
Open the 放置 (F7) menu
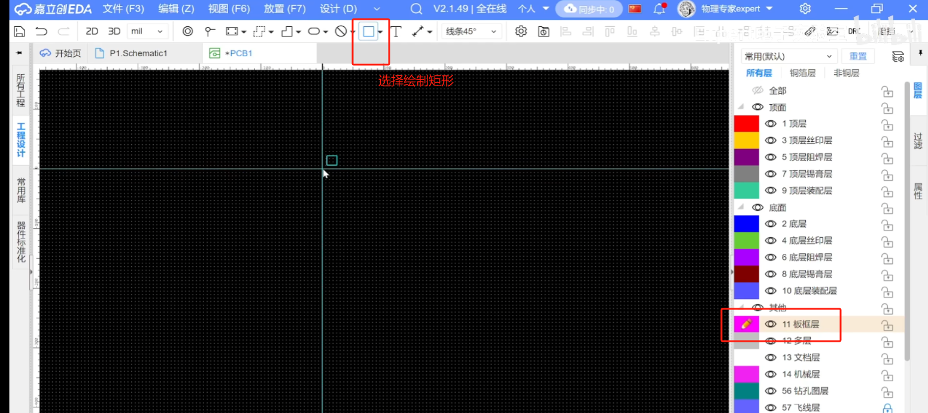(284, 9)
